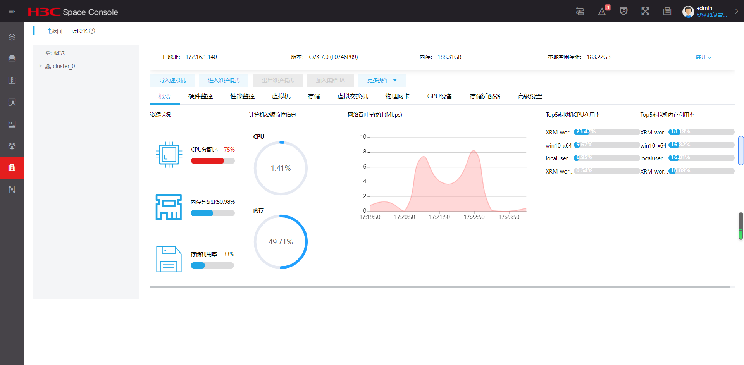The height and width of the screenshot is (365, 744).
Task: Expand host details with 展开 link
Action: click(x=703, y=57)
